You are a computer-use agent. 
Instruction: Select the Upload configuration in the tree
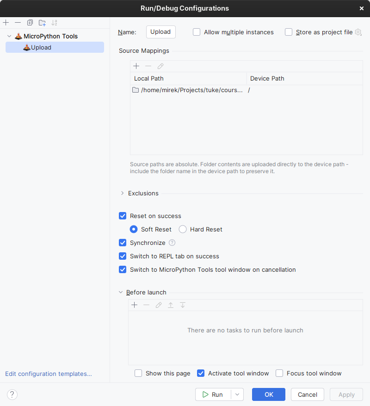55,47
